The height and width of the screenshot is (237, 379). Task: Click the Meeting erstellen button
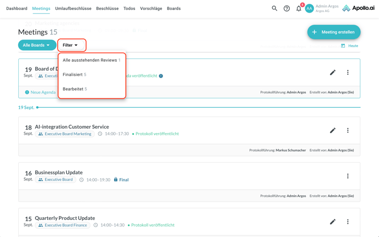coord(333,32)
